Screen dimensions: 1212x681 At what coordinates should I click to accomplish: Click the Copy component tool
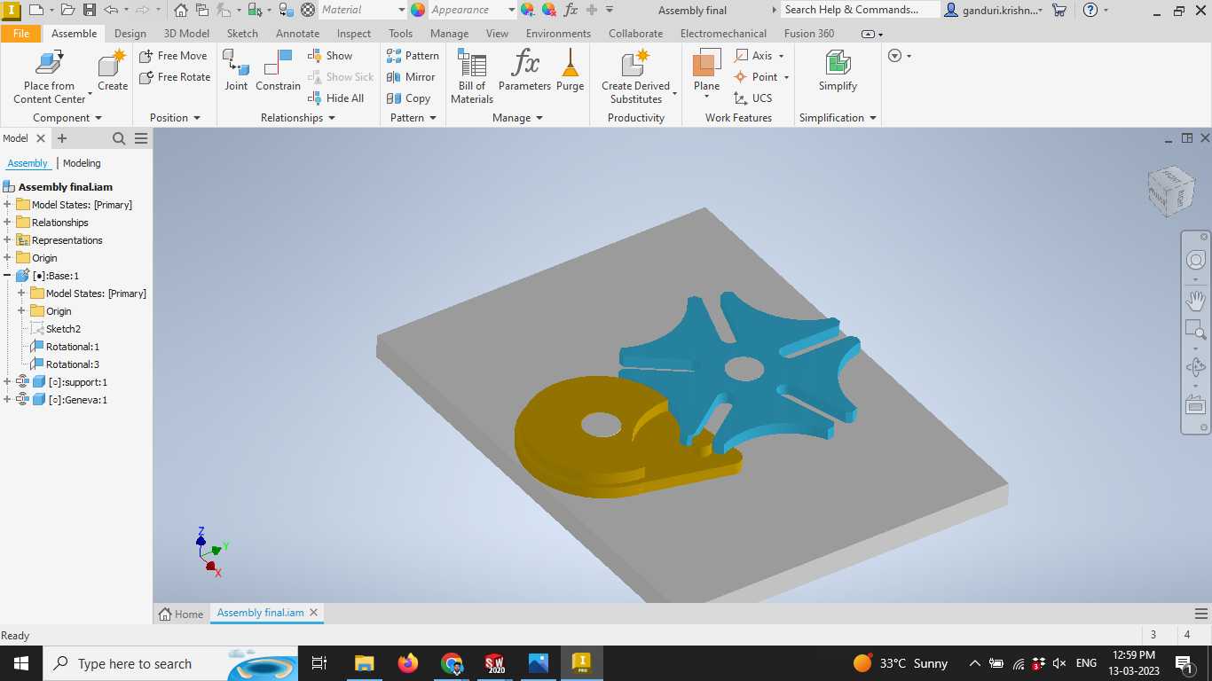[x=409, y=98]
